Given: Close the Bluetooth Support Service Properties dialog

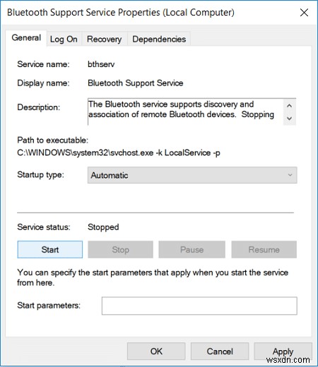Looking at the screenshot, I should (304, 13).
